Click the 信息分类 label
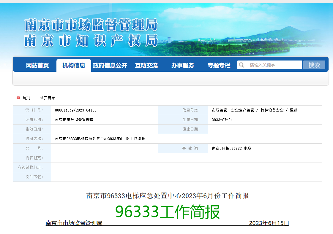333x234 pixels. [x=191, y=110]
